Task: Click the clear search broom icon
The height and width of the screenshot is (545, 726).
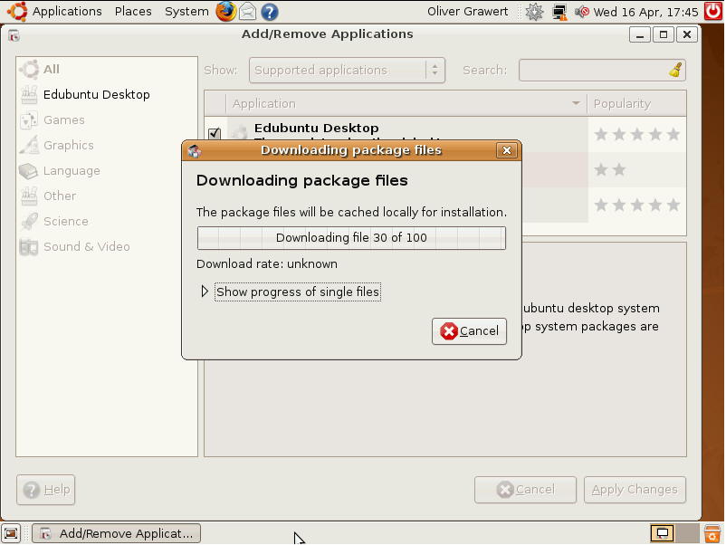Action: [675, 71]
